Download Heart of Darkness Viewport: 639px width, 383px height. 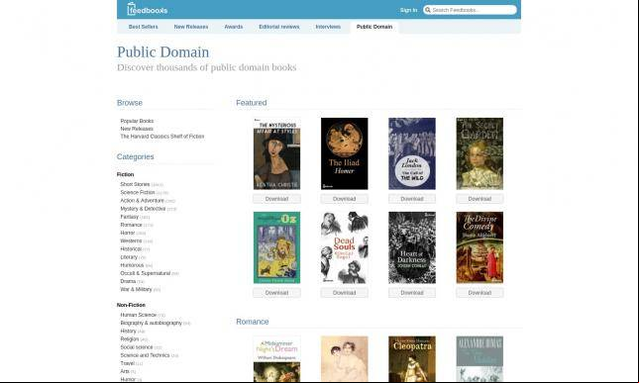click(412, 293)
